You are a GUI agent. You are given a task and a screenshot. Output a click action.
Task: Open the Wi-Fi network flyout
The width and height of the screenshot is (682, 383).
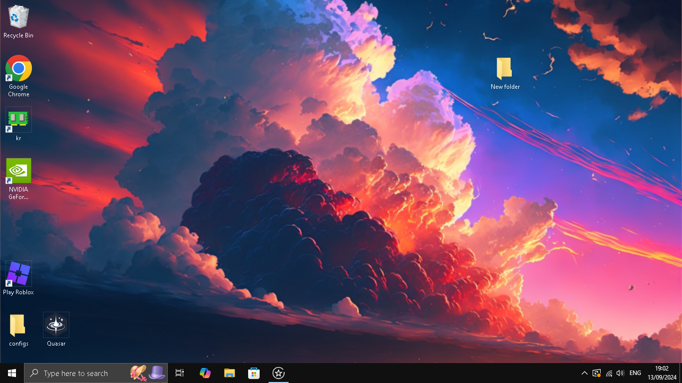[609, 373]
